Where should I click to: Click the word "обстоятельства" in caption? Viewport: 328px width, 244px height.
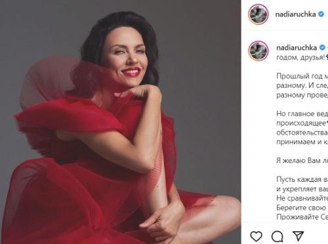(302, 132)
